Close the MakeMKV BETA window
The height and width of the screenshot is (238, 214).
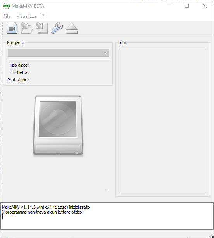(205, 6)
